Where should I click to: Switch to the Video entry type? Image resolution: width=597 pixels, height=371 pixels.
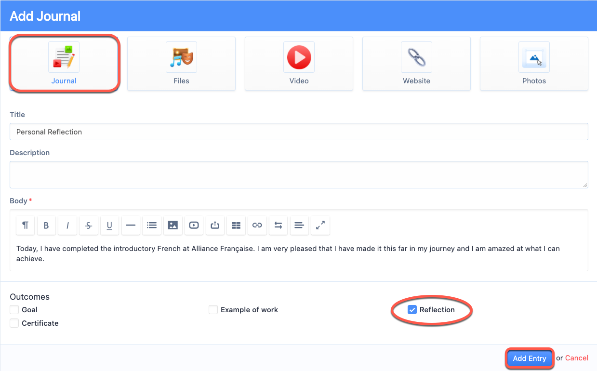tap(299, 64)
